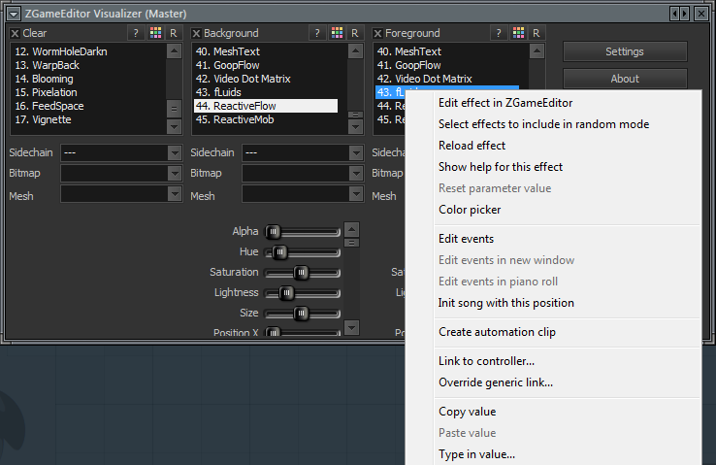Open the About button
This screenshot has height=465, width=716.
[625, 79]
